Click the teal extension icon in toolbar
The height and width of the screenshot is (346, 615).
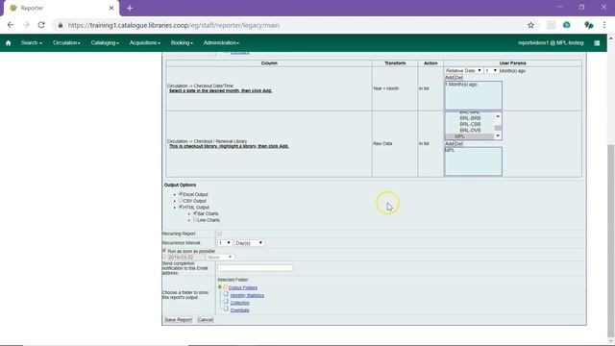(566, 25)
